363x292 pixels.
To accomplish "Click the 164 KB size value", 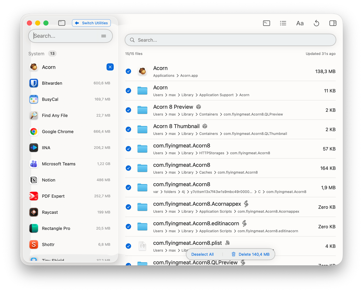I will 328,168.
